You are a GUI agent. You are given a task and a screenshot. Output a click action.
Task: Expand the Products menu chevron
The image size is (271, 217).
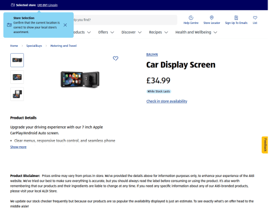89,33
